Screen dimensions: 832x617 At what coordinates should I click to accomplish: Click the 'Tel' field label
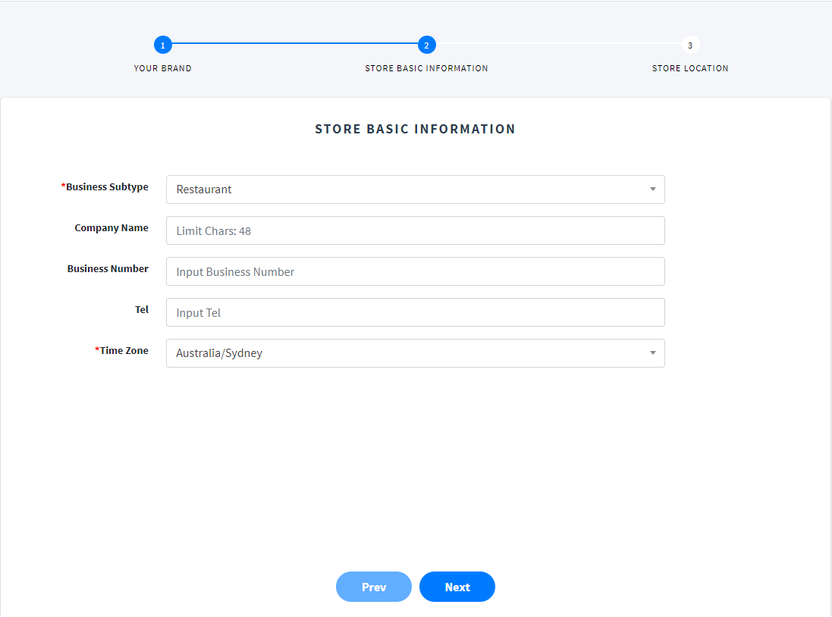142,310
